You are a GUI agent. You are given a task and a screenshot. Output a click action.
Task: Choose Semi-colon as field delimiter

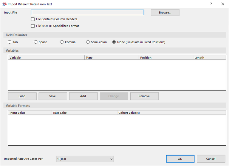tap(88, 42)
